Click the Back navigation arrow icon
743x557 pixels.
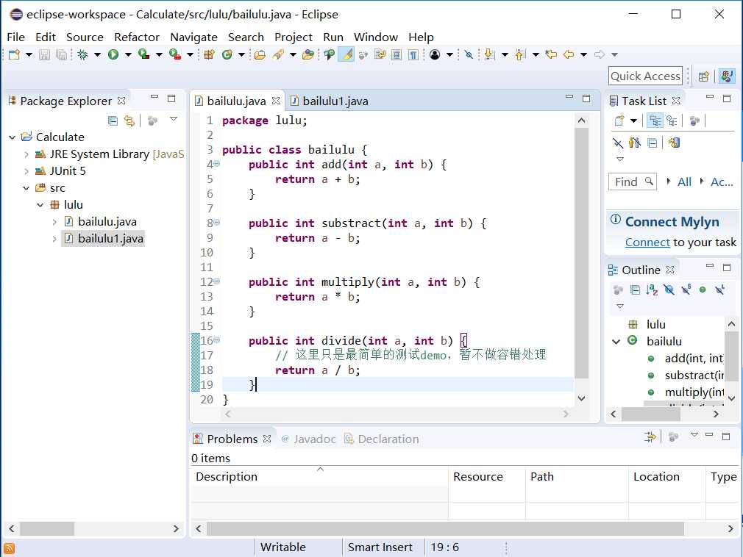tap(569, 54)
